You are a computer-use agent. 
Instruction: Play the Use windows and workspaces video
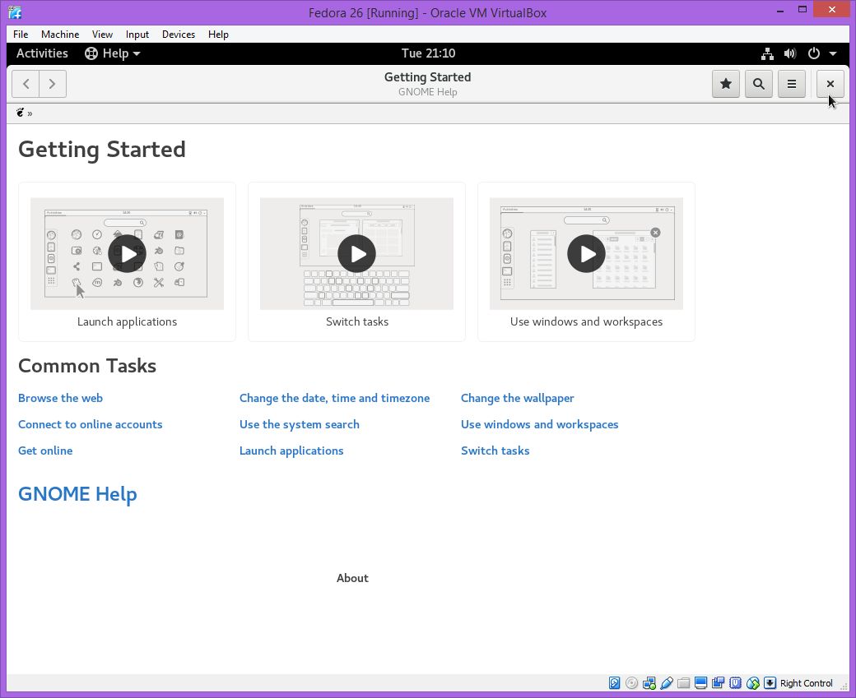click(x=586, y=253)
